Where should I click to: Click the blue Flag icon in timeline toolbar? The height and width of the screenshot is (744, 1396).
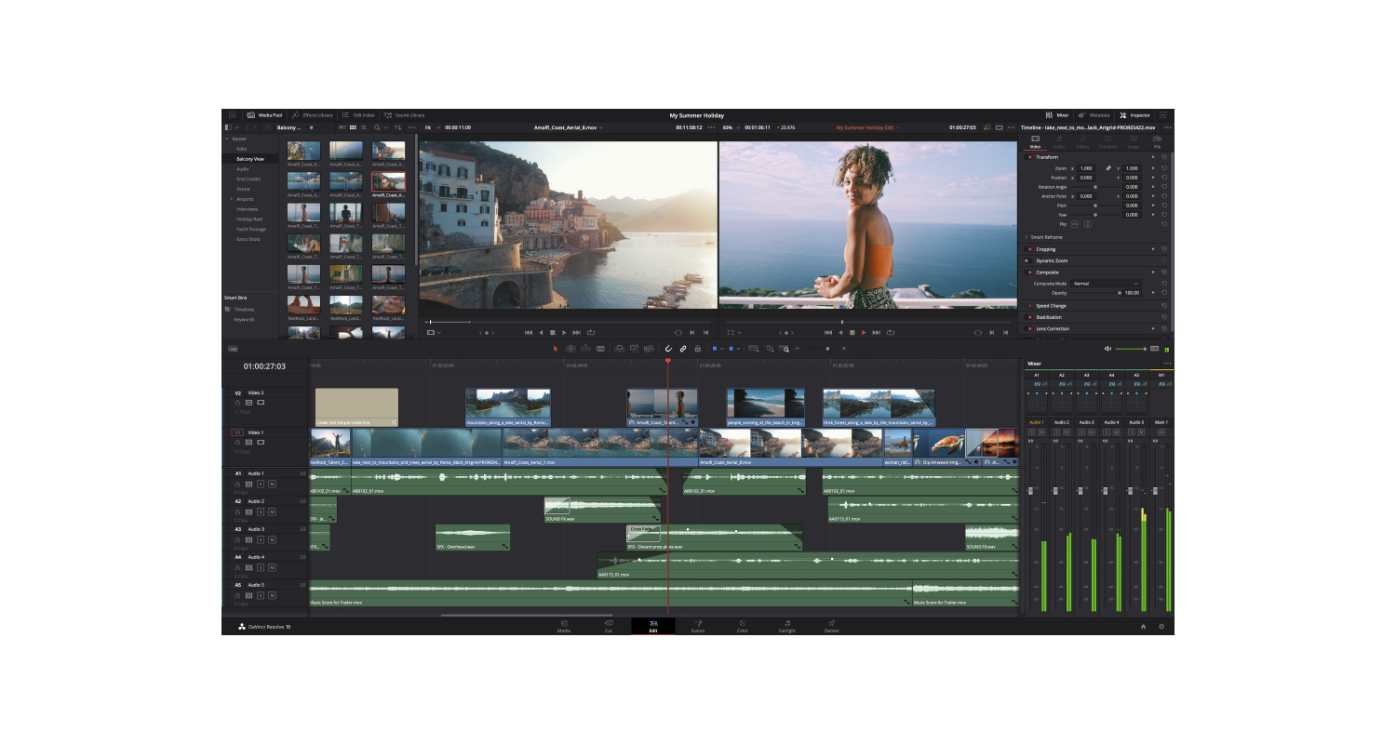point(715,349)
